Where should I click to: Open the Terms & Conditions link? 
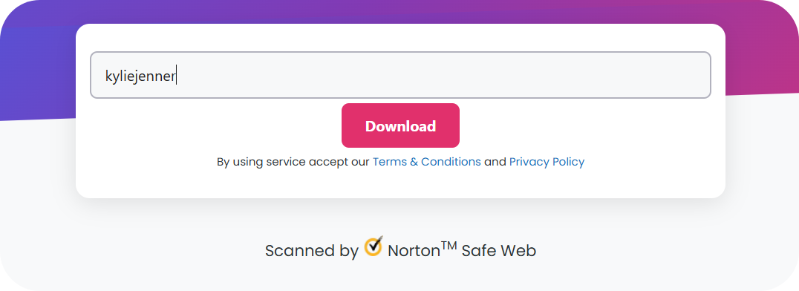426,162
